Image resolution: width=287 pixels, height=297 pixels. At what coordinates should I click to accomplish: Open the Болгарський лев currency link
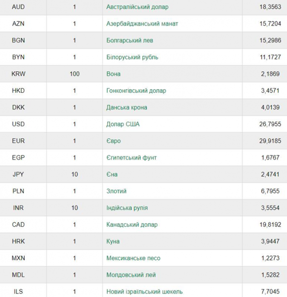tap(130, 41)
